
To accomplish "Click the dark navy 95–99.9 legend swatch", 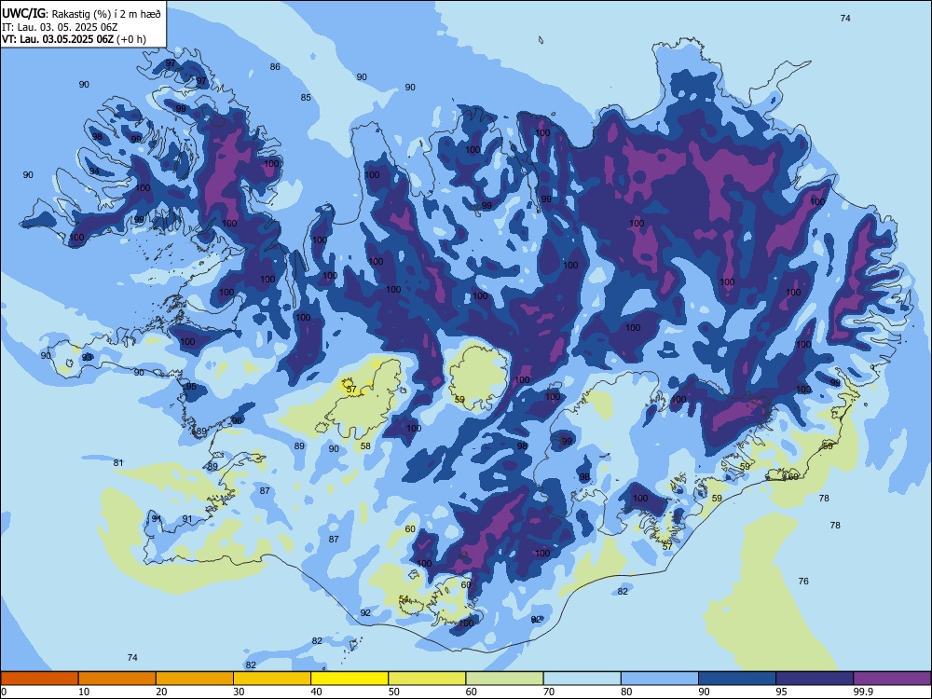I will coord(815,678).
